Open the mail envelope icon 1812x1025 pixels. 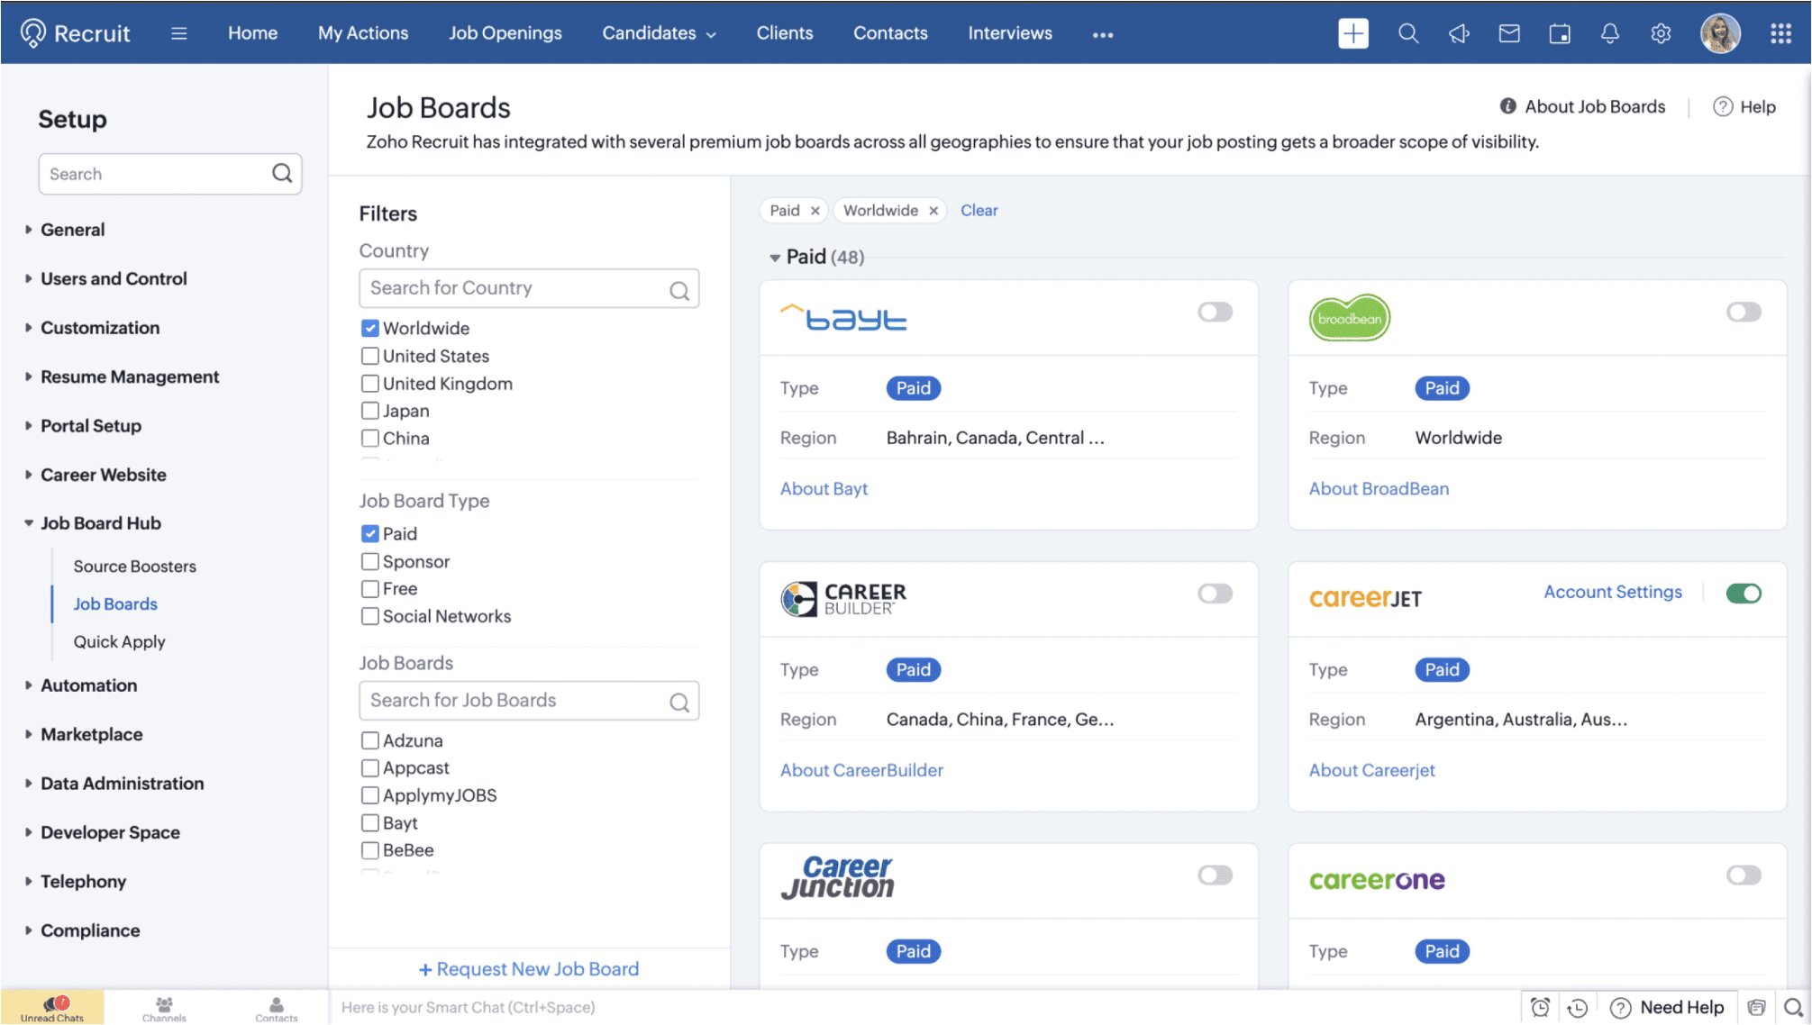(1508, 33)
